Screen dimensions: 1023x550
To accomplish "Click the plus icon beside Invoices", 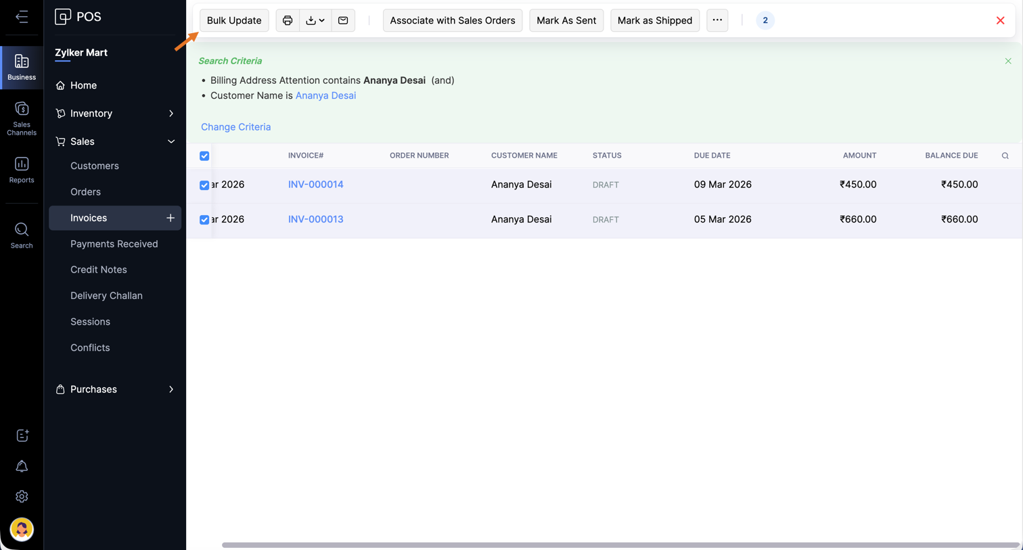I will [170, 218].
